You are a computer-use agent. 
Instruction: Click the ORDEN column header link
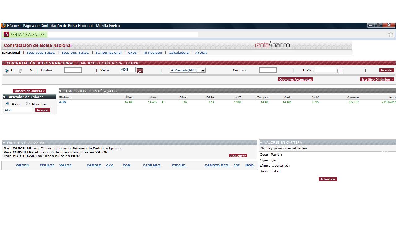(22, 165)
